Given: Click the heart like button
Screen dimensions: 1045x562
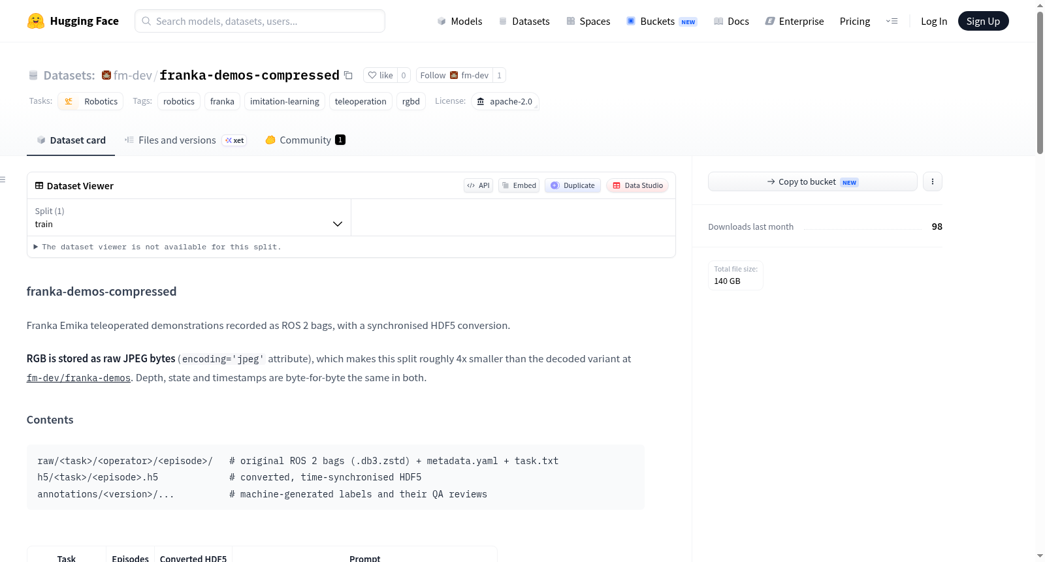Looking at the screenshot, I should [380, 75].
